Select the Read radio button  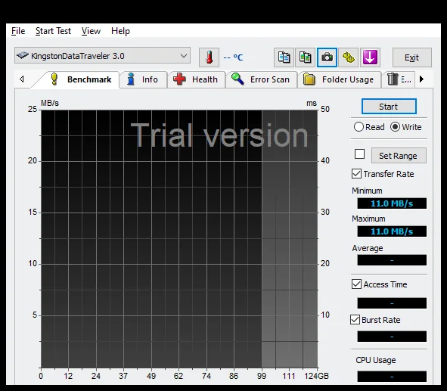click(359, 127)
